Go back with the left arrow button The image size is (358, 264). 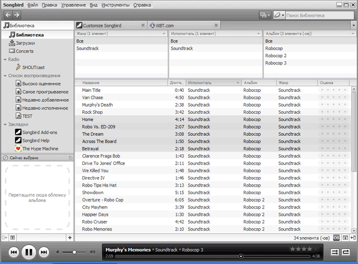(8, 15)
